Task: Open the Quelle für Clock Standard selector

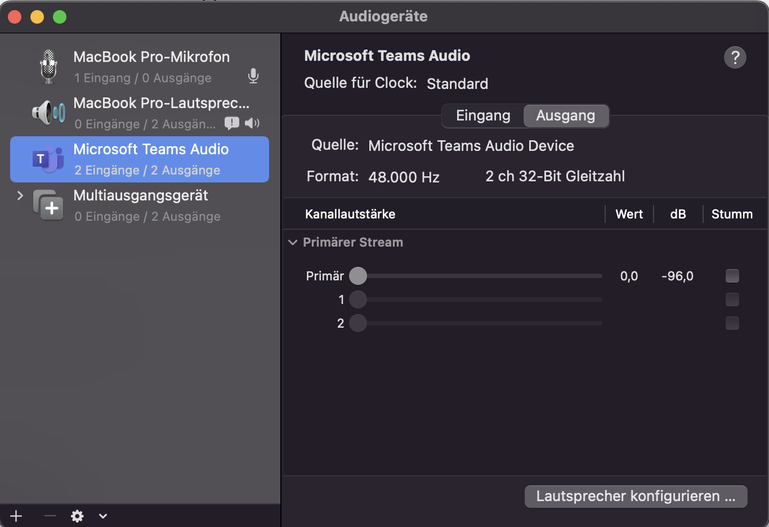Action: [457, 84]
